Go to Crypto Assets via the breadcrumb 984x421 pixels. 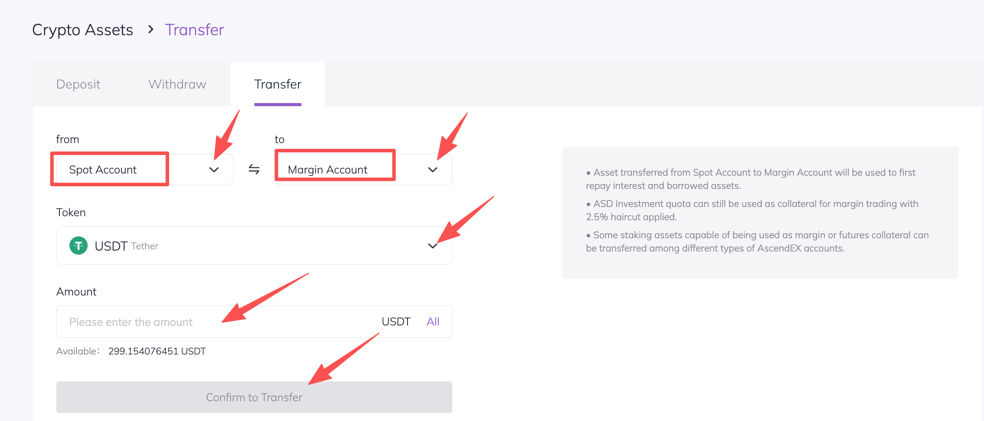(83, 30)
